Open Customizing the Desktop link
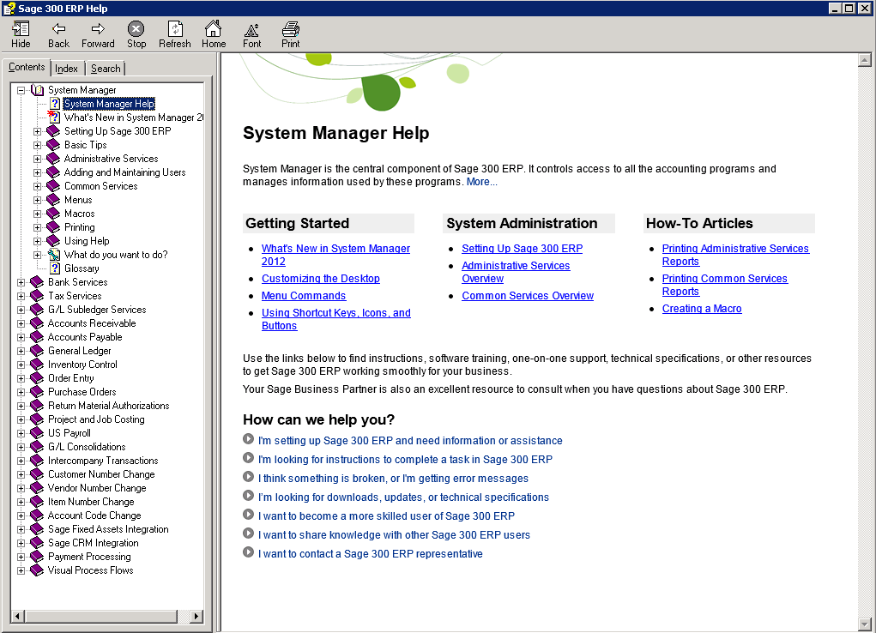 321,278
